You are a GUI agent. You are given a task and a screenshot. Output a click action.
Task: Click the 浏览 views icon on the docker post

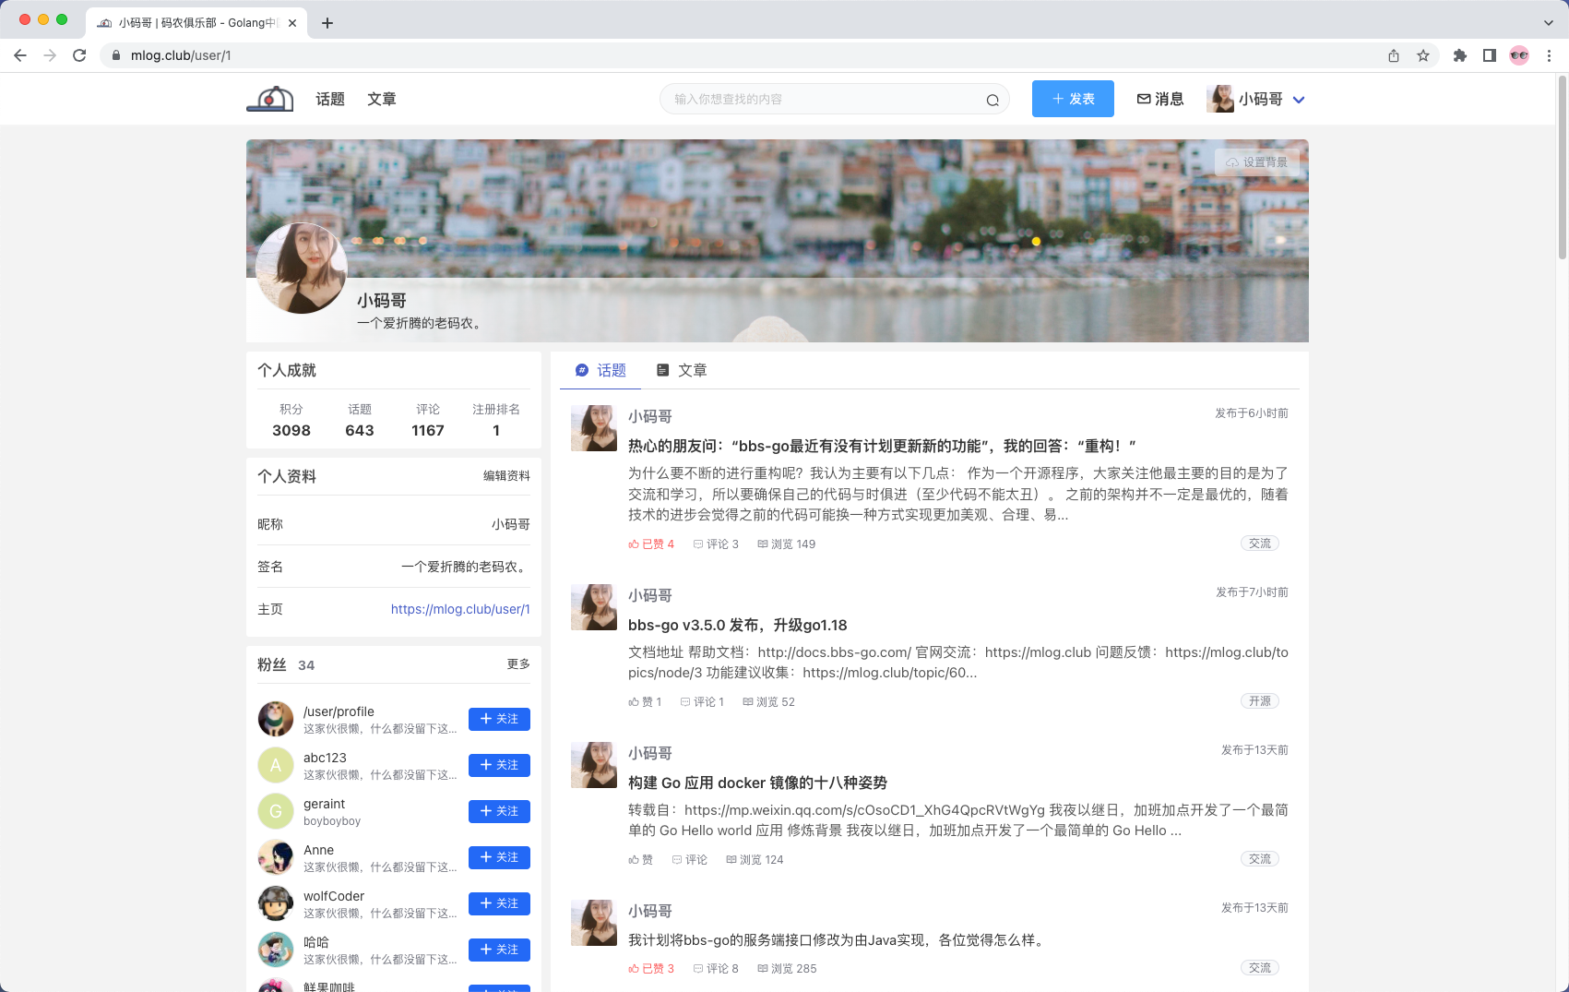(732, 859)
